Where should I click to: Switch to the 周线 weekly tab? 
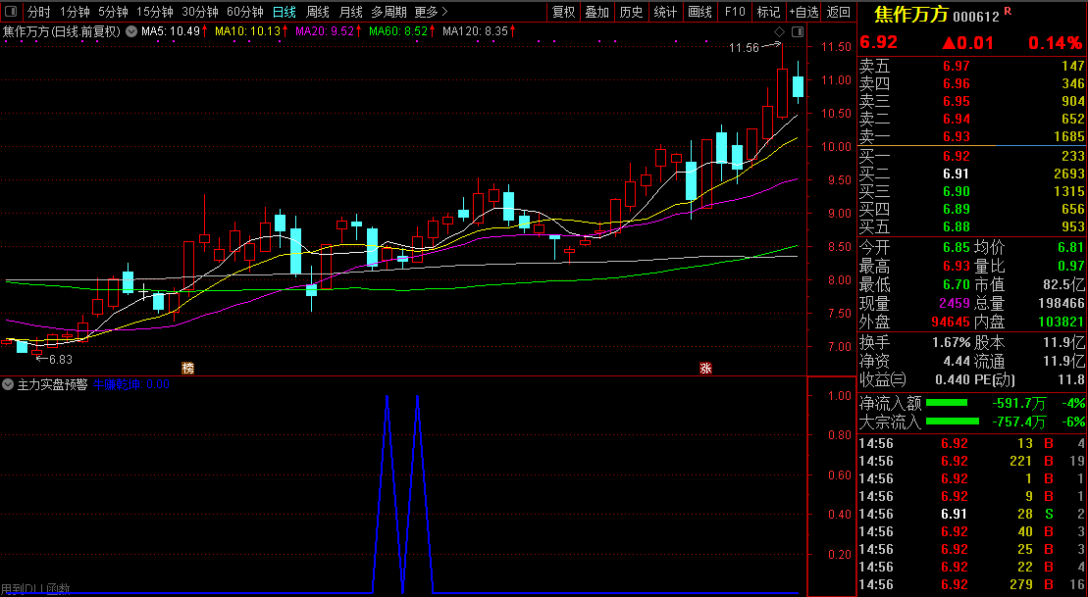click(x=318, y=12)
